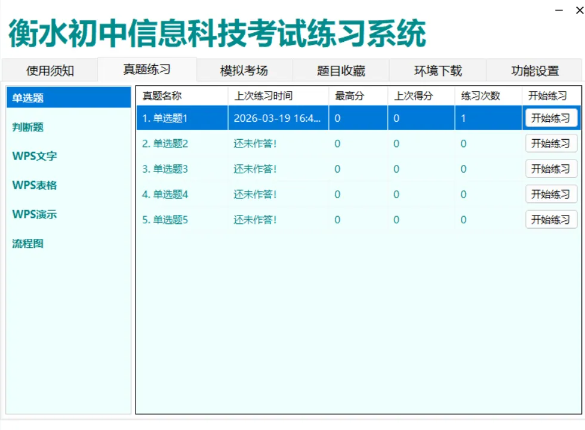Start practicing 单选题1 with 开始练习
The image size is (585, 430).
point(551,118)
